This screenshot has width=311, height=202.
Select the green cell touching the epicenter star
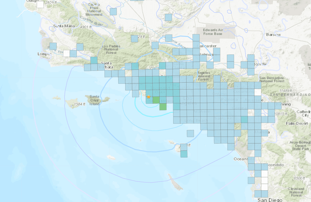[156, 100]
